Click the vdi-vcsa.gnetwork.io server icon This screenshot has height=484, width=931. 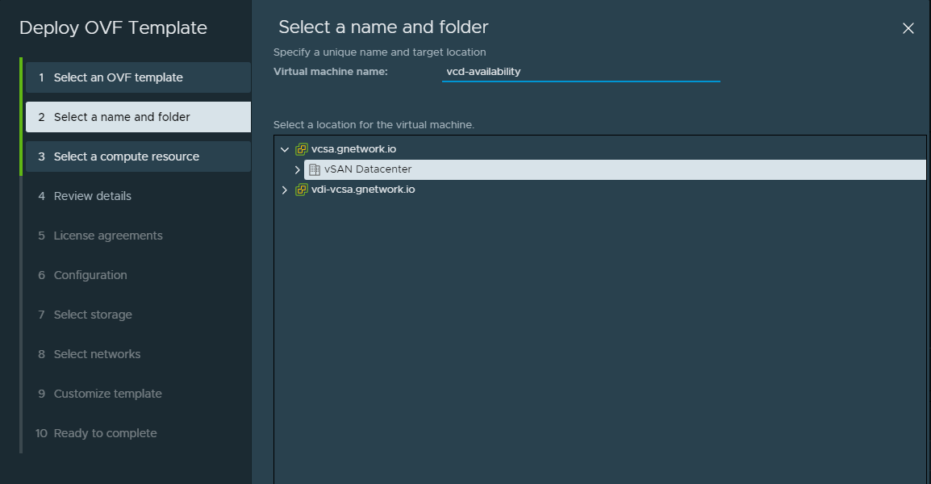[x=303, y=189]
